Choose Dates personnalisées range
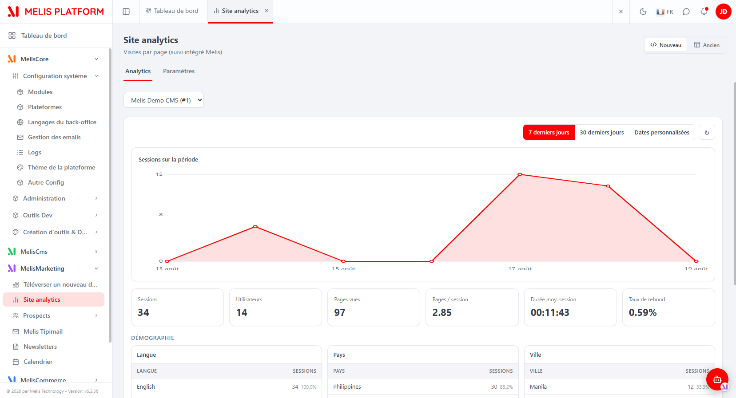736x398 pixels. coord(662,132)
